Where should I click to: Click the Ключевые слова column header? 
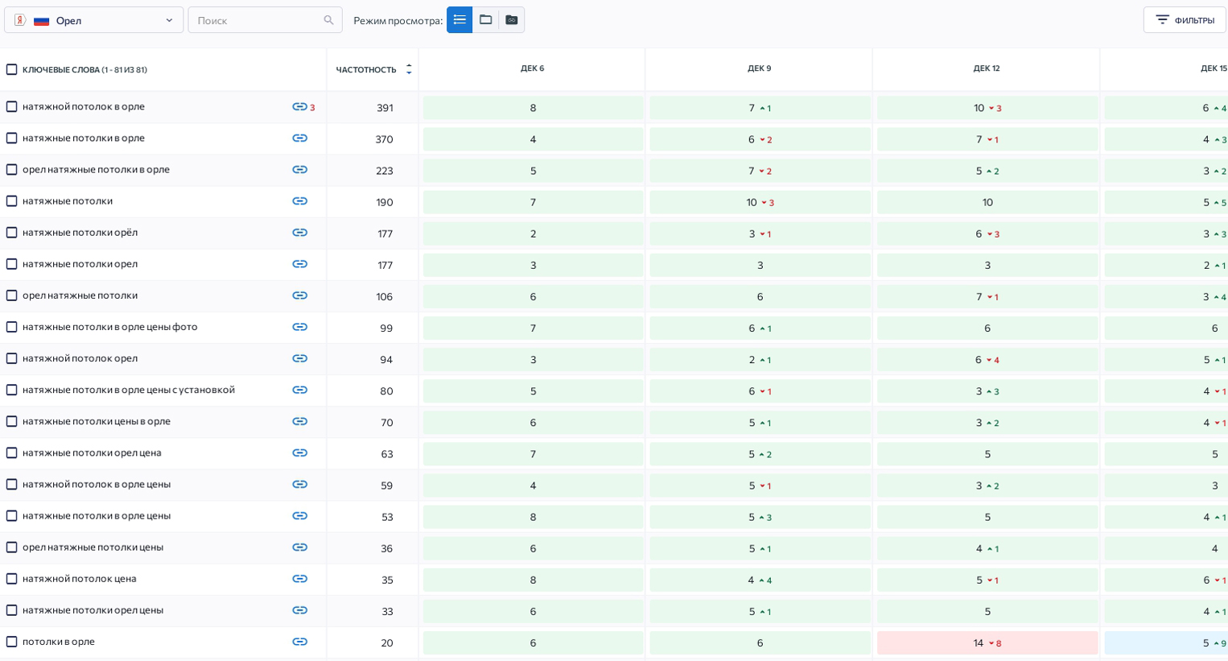(x=84, y=69)
